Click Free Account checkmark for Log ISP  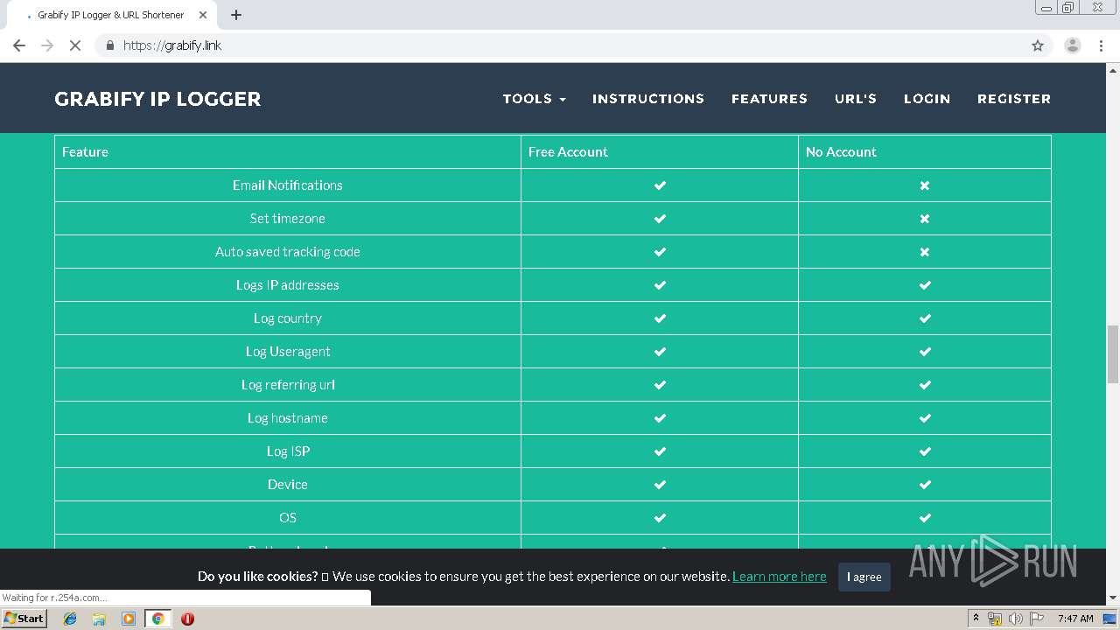661,451
